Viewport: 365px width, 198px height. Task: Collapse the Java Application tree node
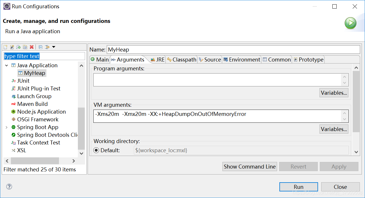(7, 66)
